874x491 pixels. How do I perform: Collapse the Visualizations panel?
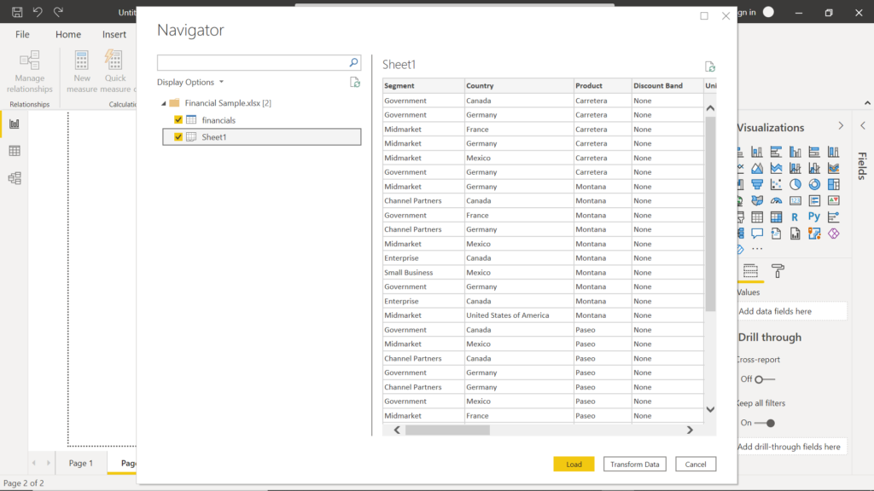pyautogui.click(x=841, y=124)
